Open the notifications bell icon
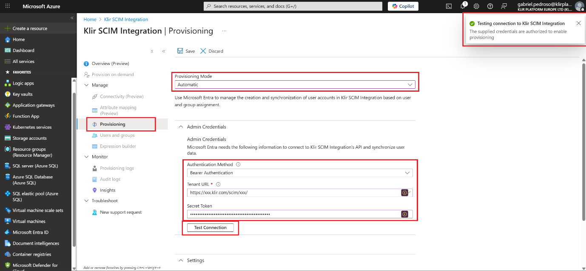 point(463,6)
